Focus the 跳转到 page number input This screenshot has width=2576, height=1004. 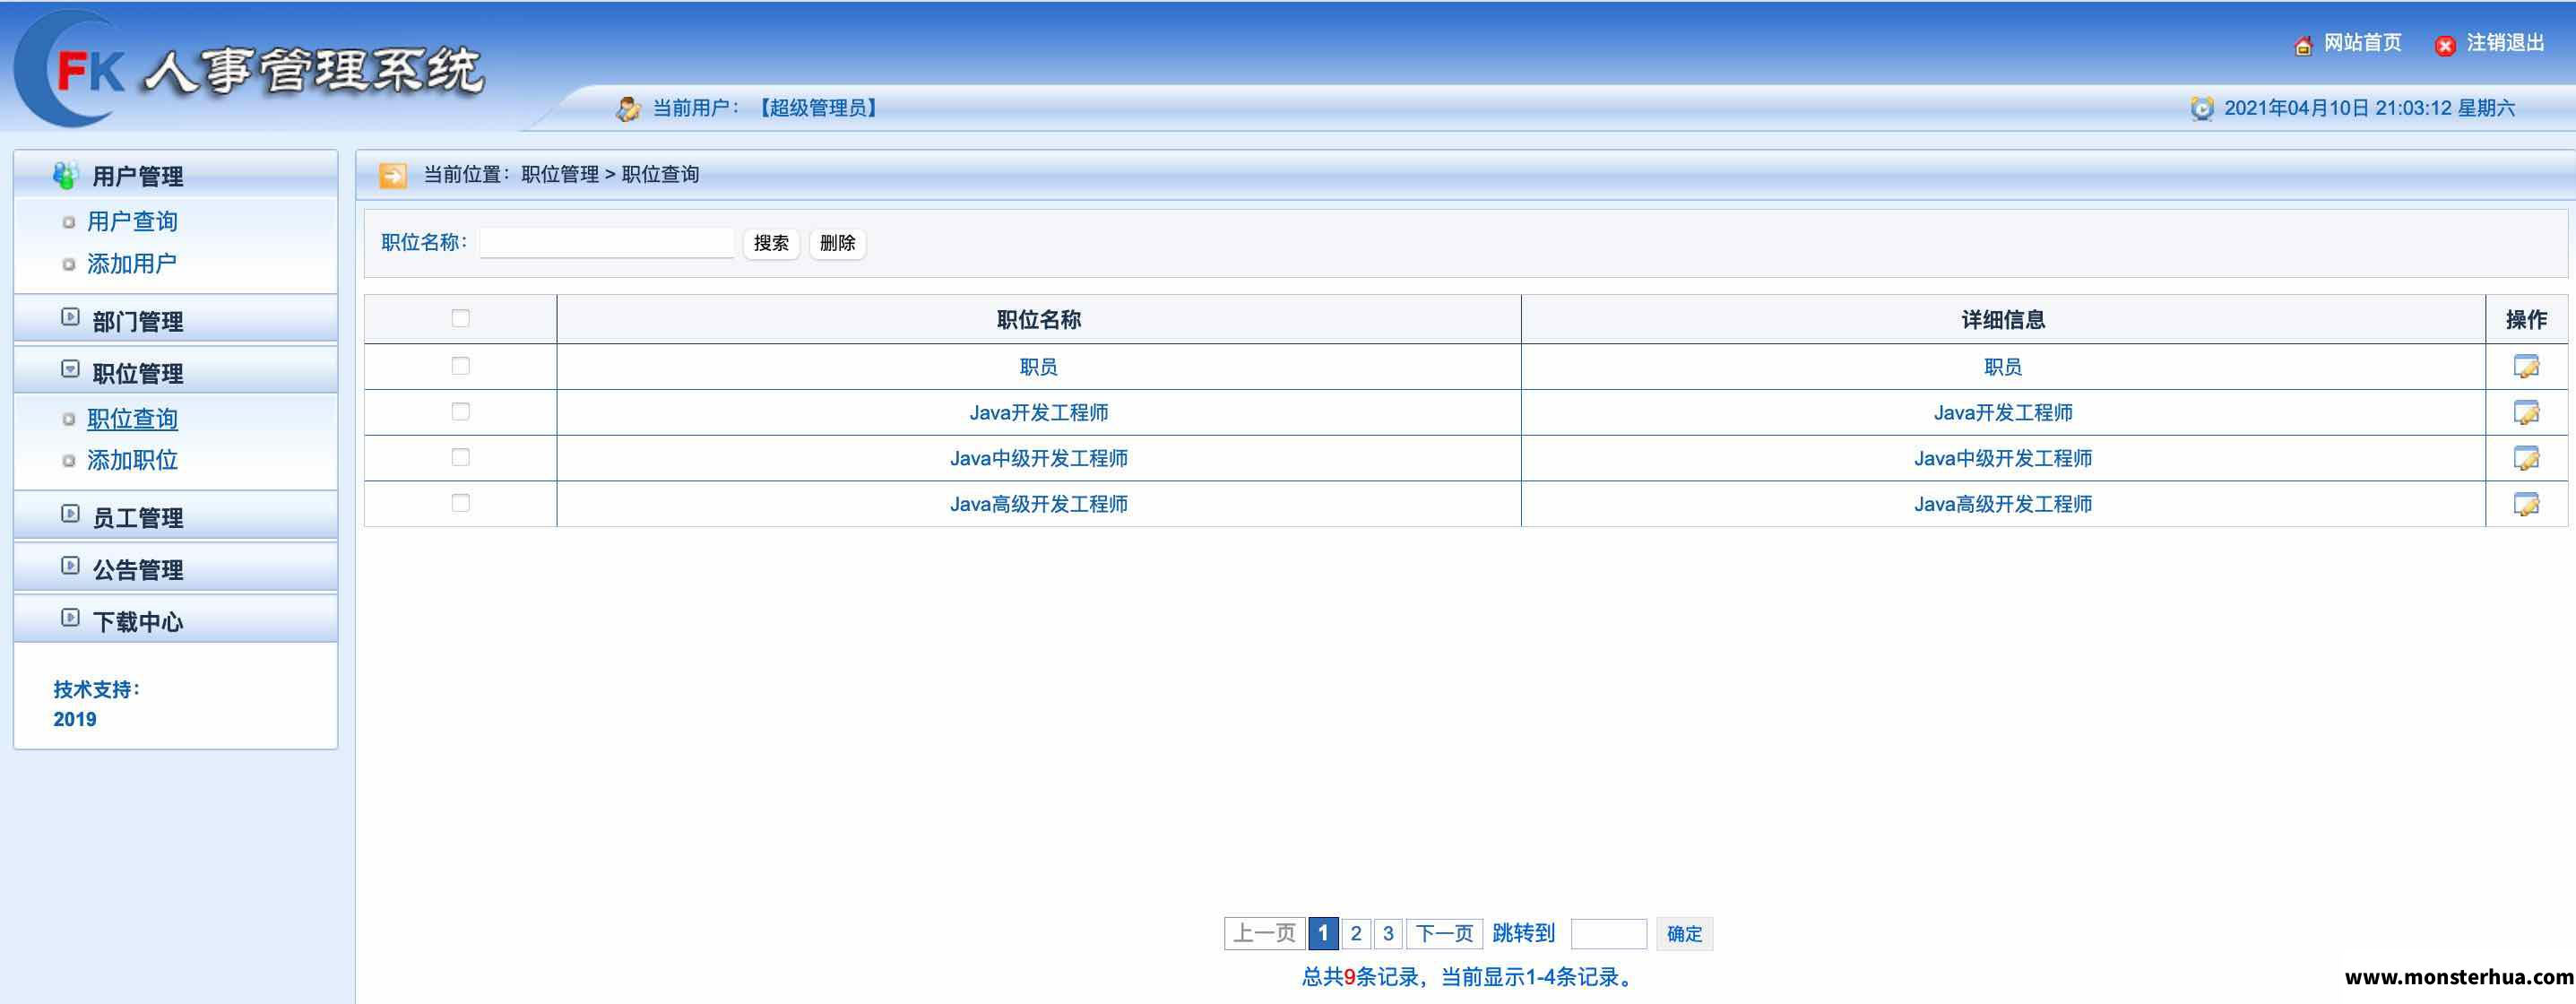tap(1609, 933)
